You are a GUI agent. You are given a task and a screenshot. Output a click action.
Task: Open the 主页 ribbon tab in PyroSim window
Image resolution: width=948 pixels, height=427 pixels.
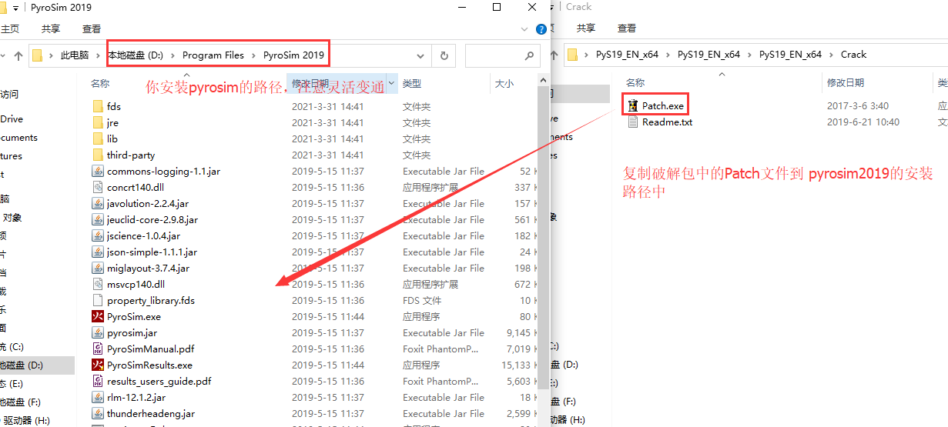(x=9, y=28)
